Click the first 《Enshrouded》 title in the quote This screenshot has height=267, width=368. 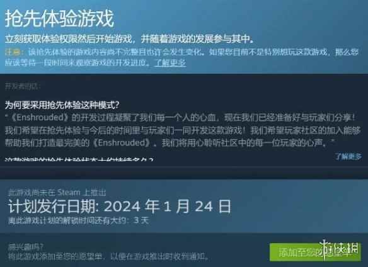(39, 117)
